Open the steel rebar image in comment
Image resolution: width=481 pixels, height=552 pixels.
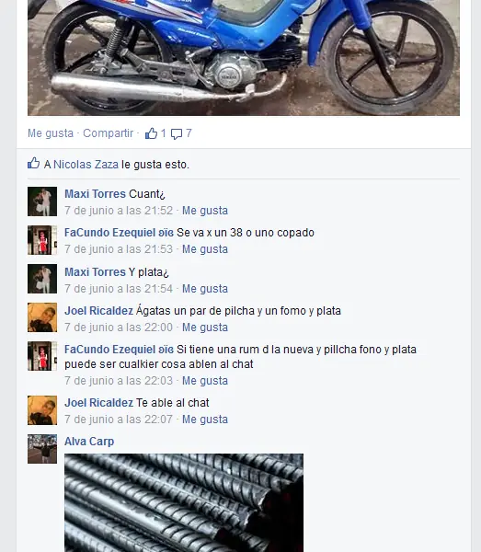pyautogui.click(x=184, y=502)
